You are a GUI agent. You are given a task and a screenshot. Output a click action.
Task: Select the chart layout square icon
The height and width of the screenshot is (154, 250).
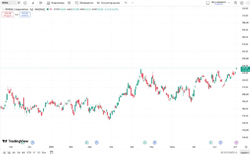point(208,3)
